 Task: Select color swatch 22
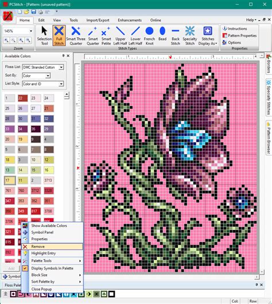coord(23,98)
